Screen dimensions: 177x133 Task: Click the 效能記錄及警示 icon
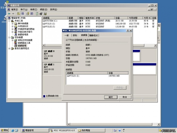click(16, 32)
